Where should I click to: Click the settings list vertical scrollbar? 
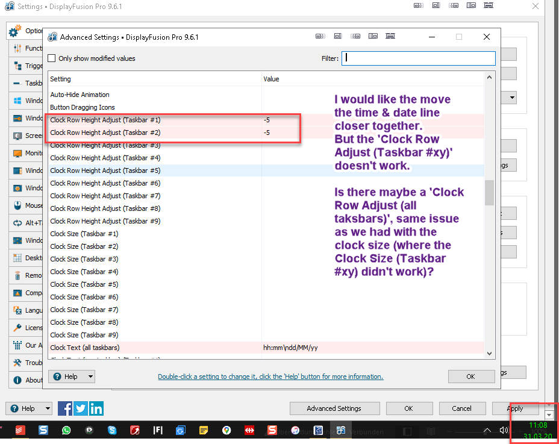[x=489, y=193]
